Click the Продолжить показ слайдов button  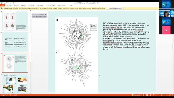pos(39,16)
